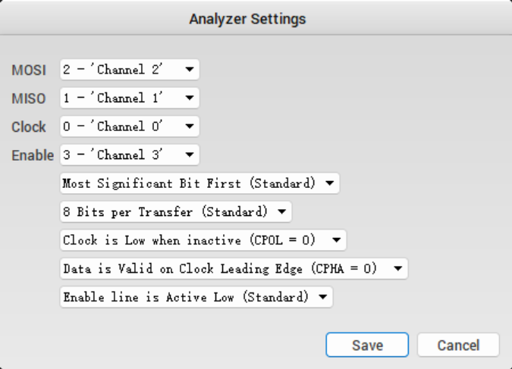Click the arrow icon beside 'Channel 3'

(x=189, y=155)
